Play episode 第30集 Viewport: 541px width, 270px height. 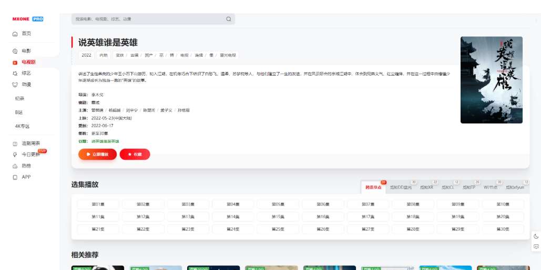(x=503, y=230)
